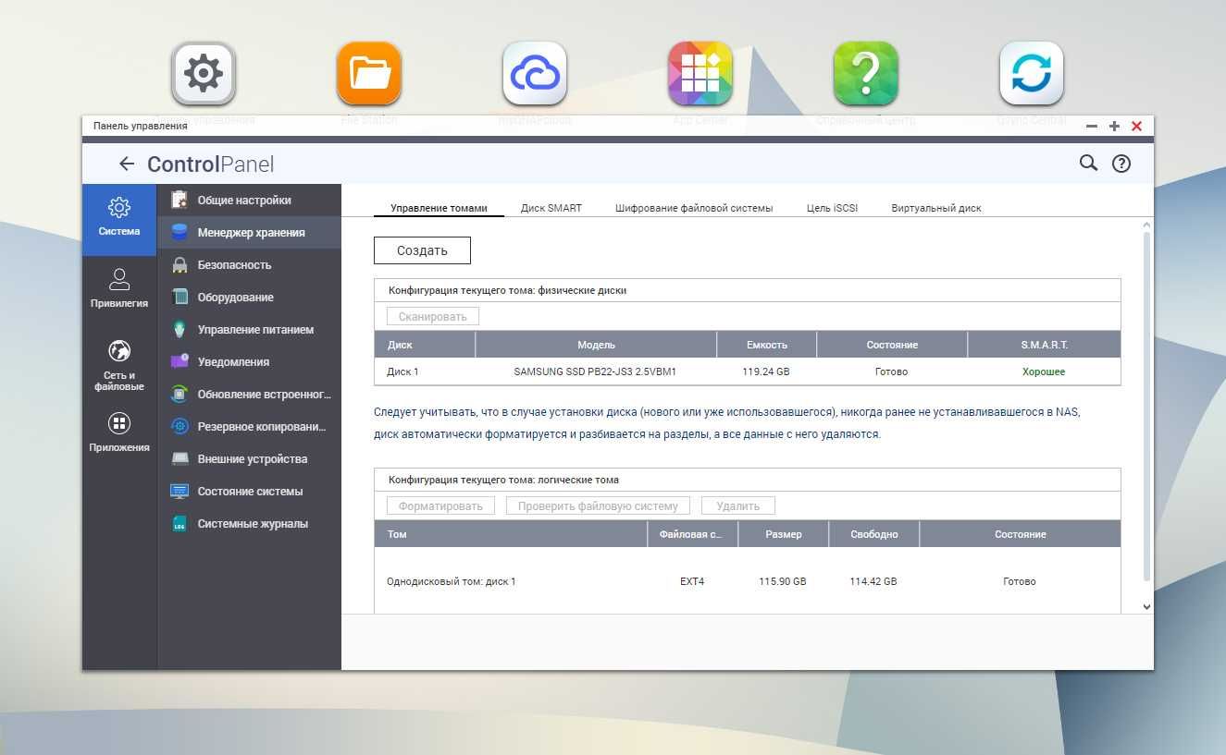Click the Форматировать button
Viewport: 1226px width, 755px height.
[440, 505]
